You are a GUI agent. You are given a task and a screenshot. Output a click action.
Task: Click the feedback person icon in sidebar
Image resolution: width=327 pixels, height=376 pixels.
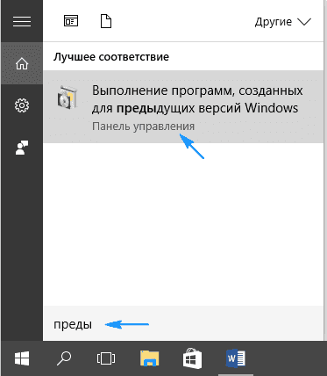click(x=22, y=148)
